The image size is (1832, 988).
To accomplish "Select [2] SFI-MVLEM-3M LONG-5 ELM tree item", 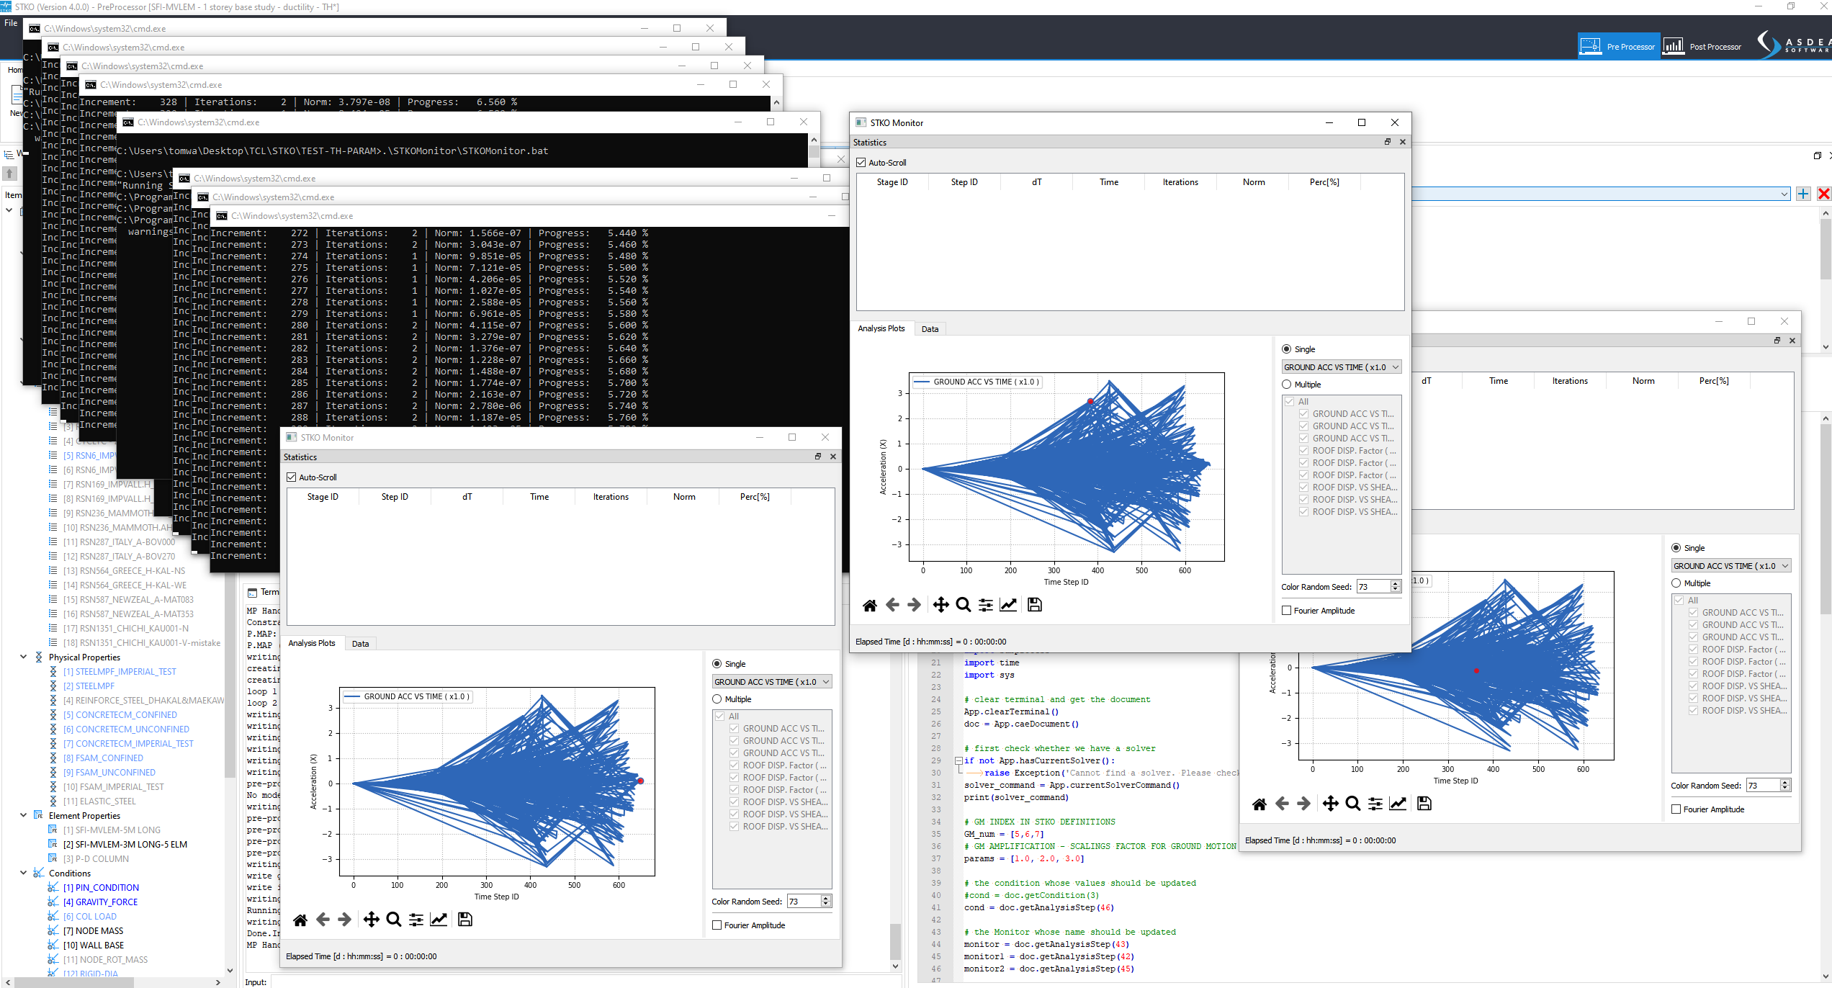I will [125, 844].
